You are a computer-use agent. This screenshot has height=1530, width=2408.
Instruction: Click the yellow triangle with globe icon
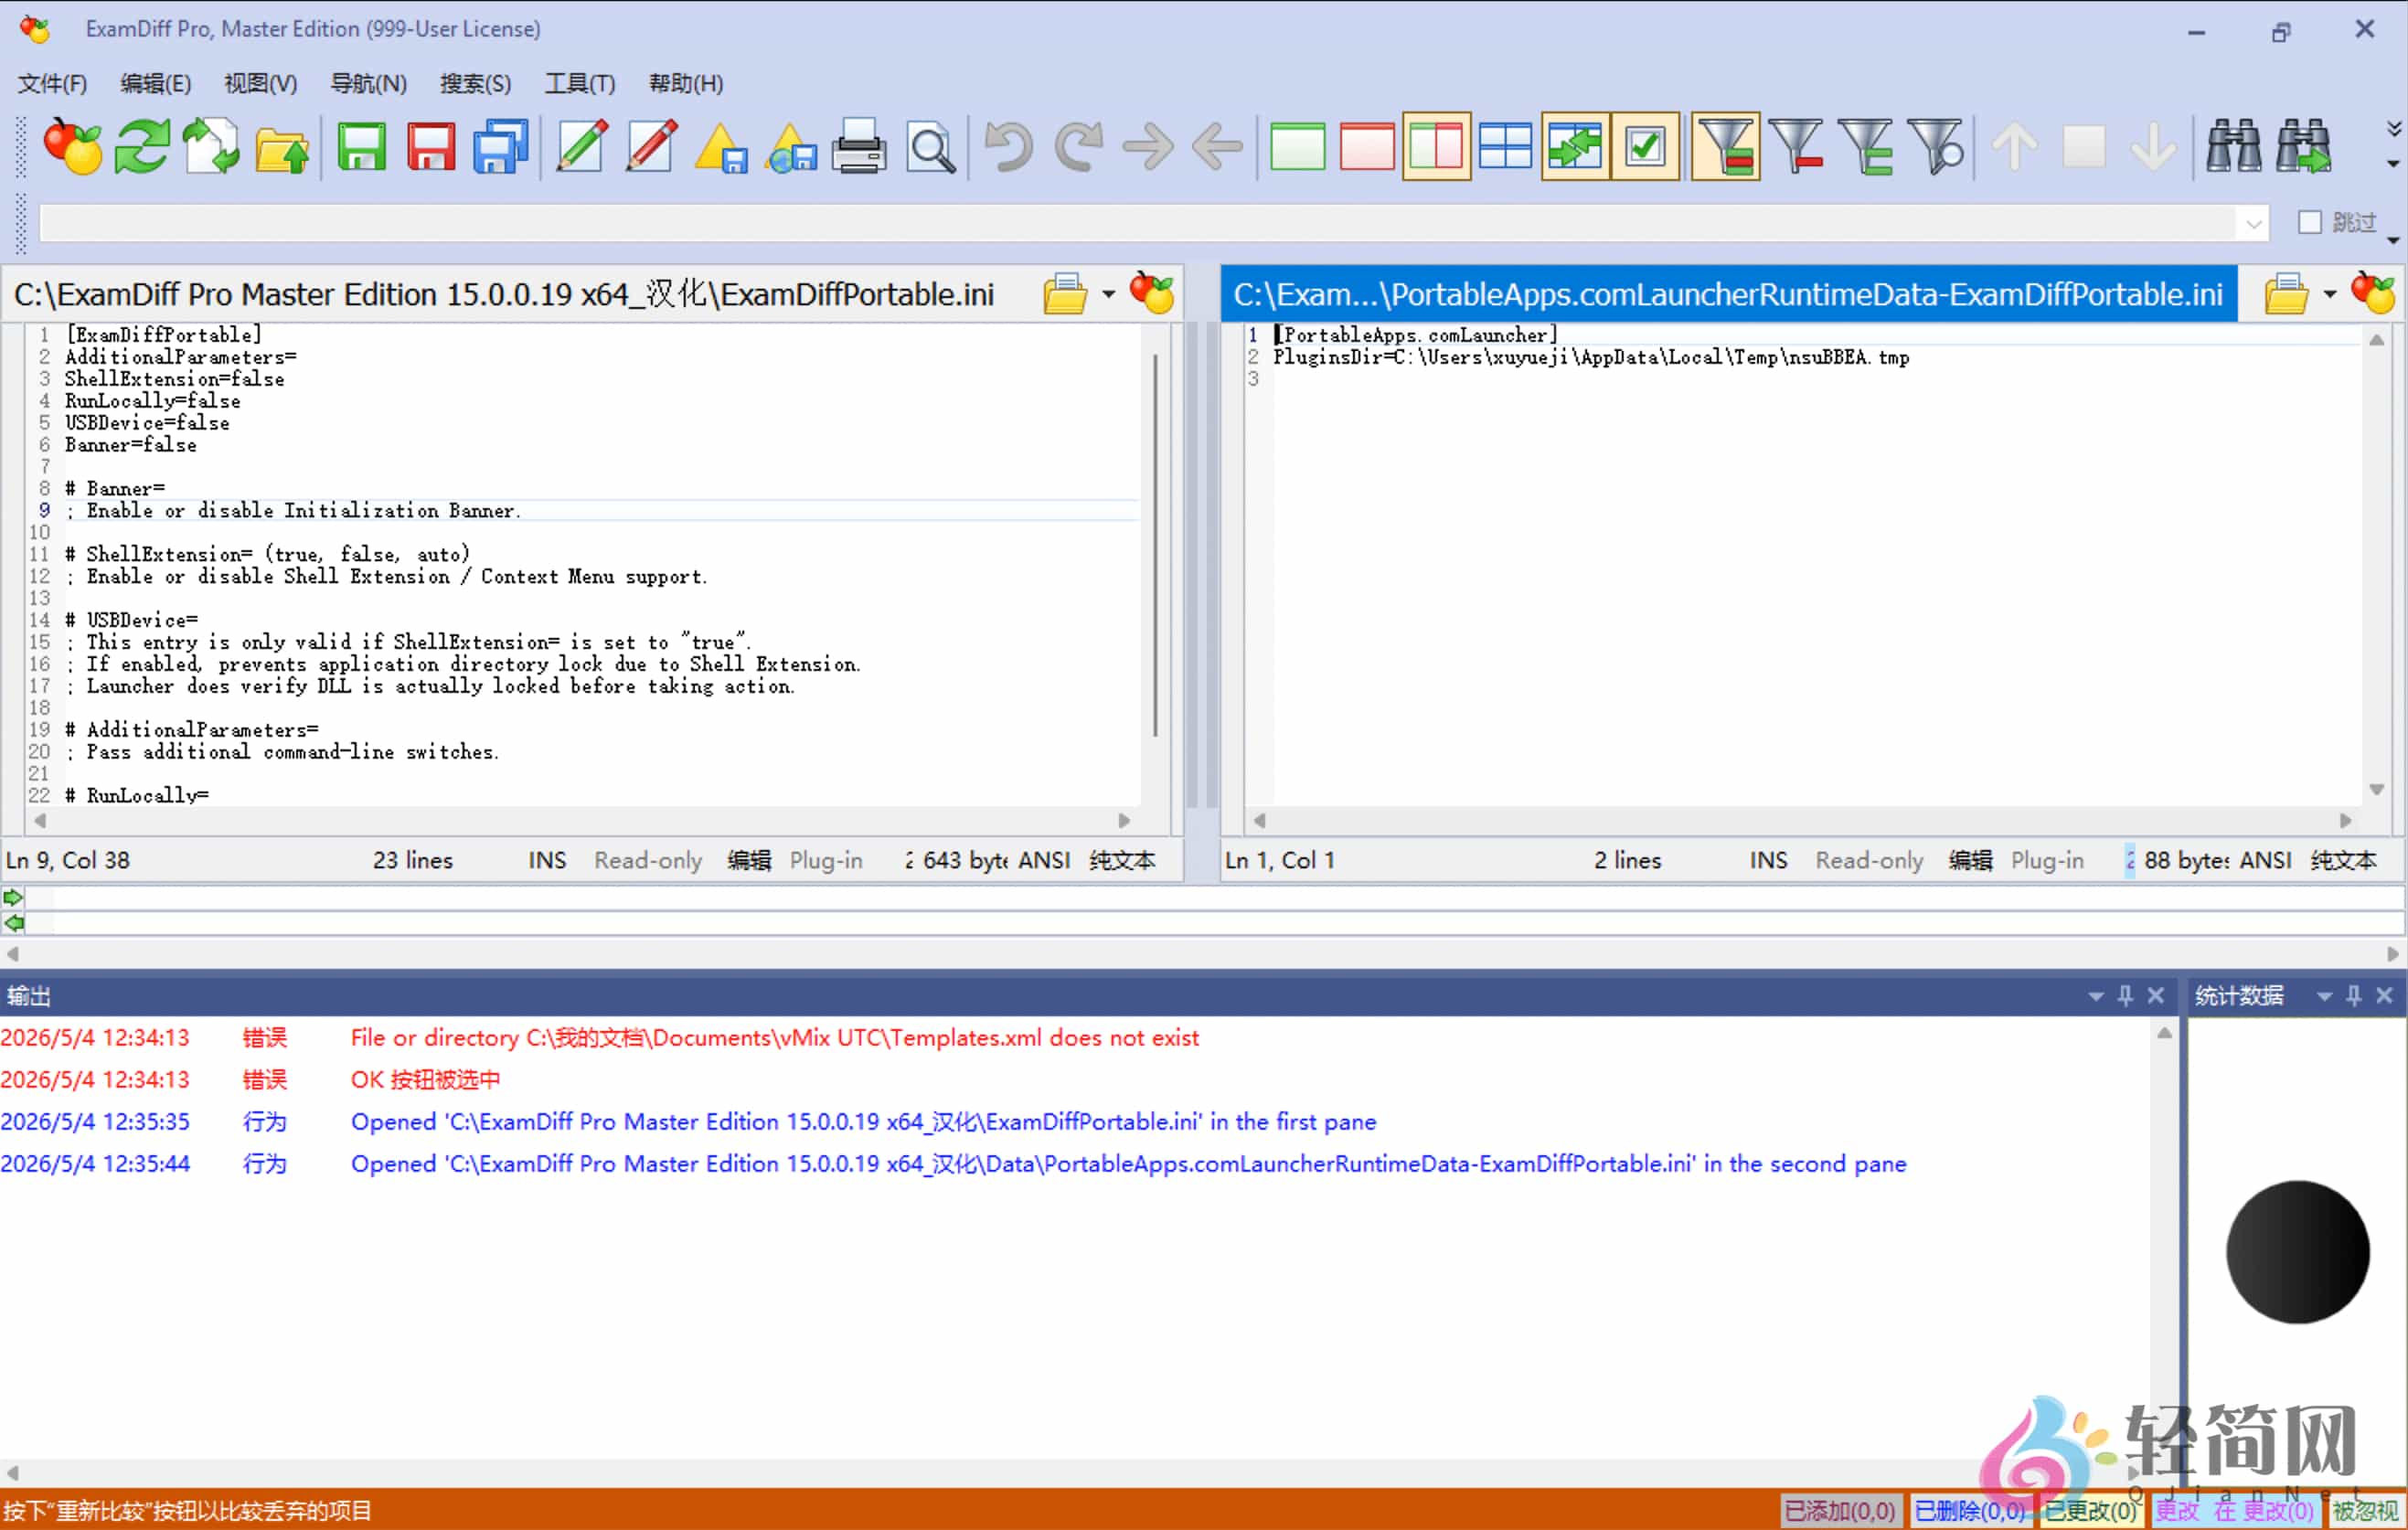pos(791,147)
